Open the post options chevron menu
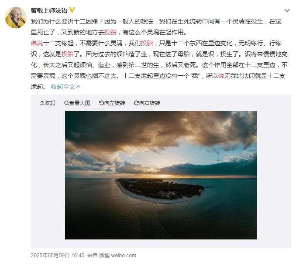Viewport: 296px width, 266px height. coord(287,10)
